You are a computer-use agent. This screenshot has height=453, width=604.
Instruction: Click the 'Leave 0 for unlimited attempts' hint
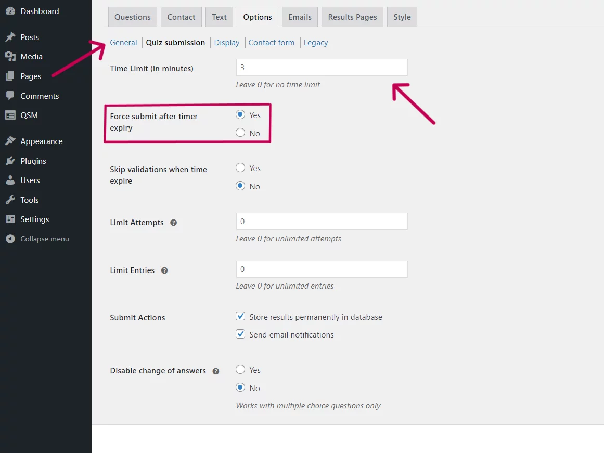point(289,238)
